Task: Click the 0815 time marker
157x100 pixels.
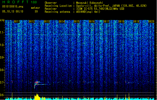Action: [77, 21]
